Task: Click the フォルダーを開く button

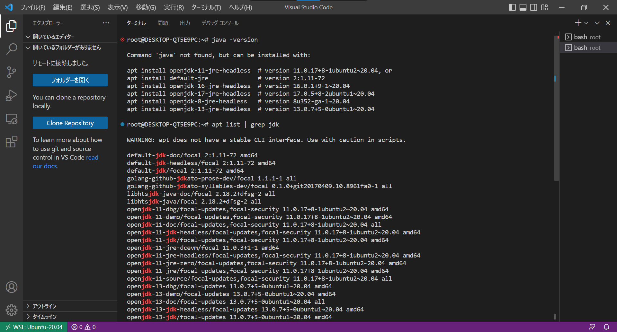Action: 70,80
